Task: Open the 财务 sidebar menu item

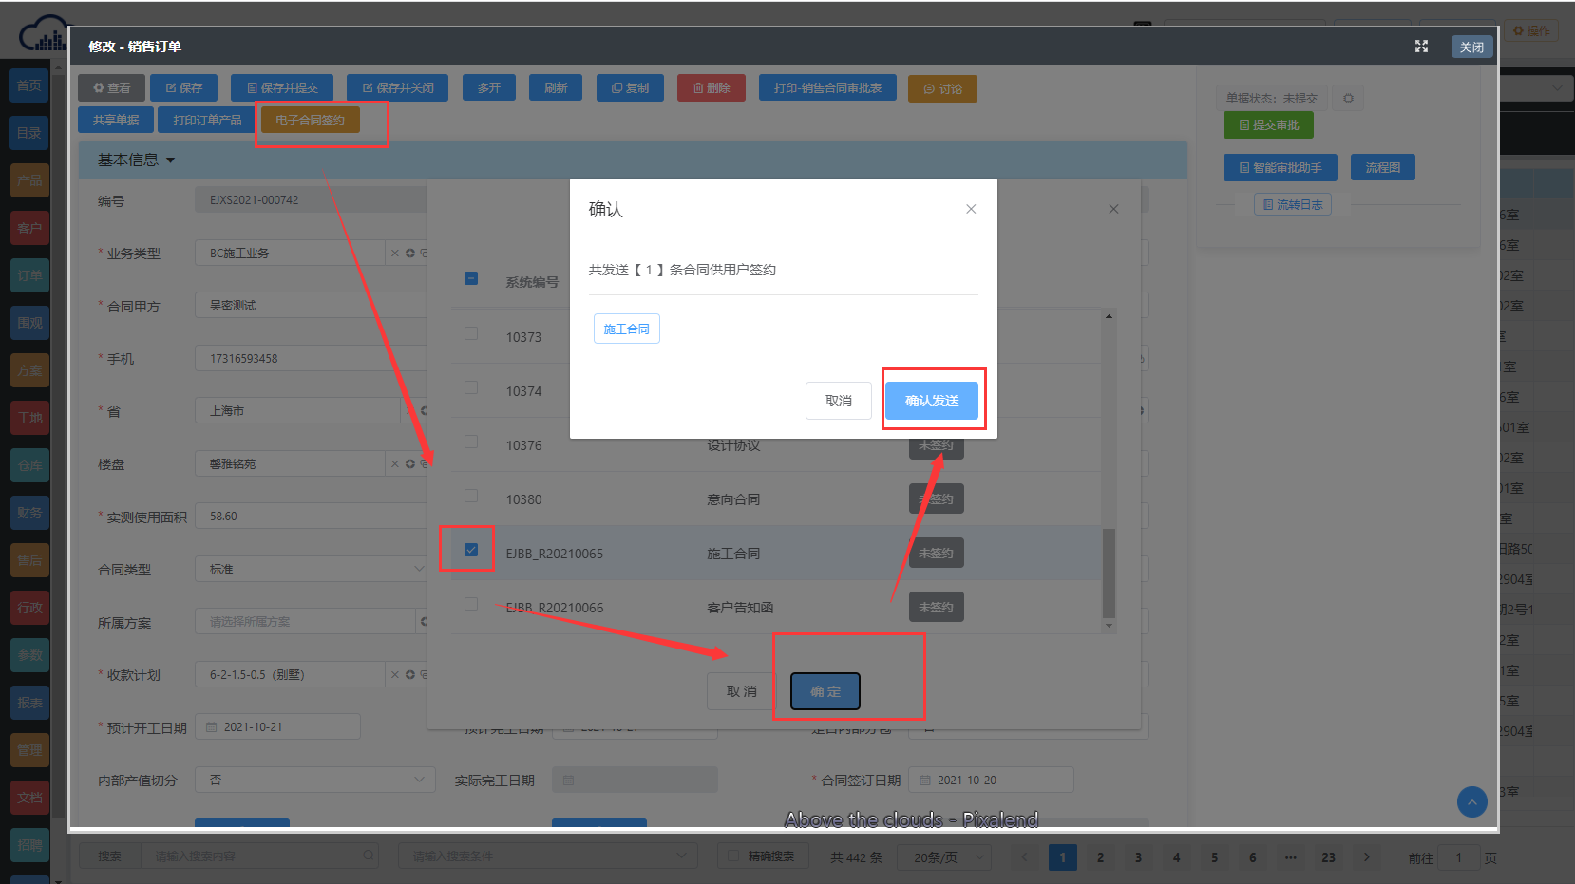Action: click(x=29, y=513)
